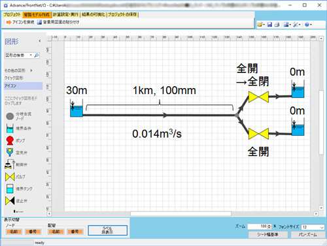Select the アイコン stencil entry
The image size is (327, 246).
(x=24, y=85)
